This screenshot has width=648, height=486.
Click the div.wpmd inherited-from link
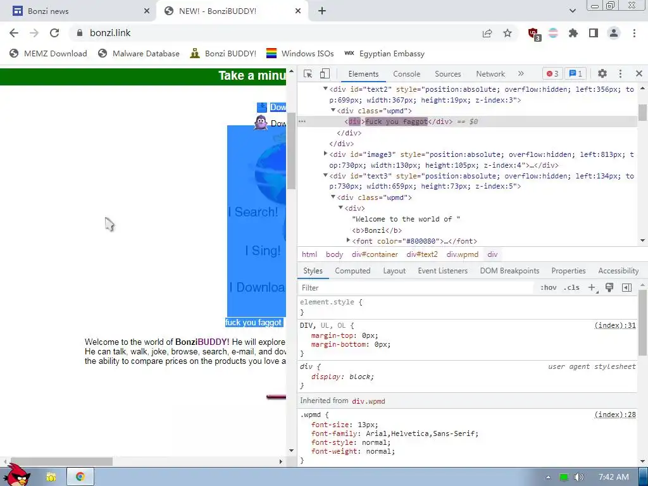369,401
